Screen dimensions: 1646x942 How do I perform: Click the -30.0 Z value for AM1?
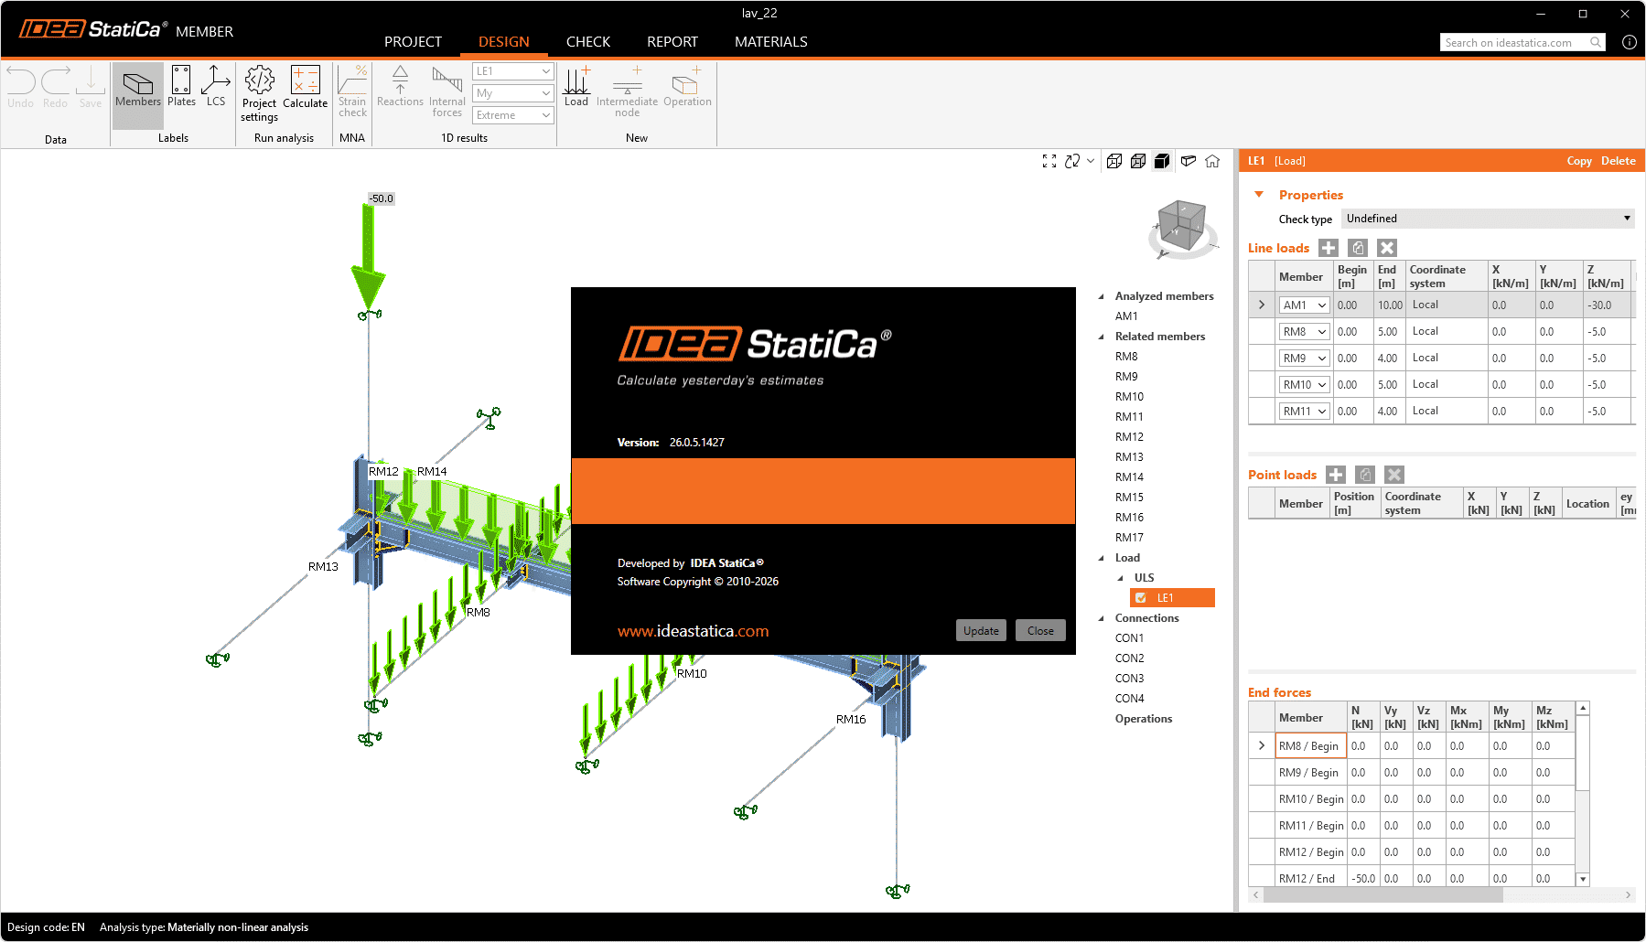(1607, 305)
